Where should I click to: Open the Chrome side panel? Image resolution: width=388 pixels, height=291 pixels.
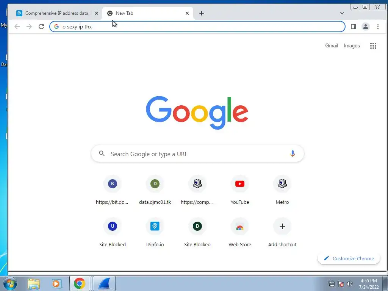[354, 27]
